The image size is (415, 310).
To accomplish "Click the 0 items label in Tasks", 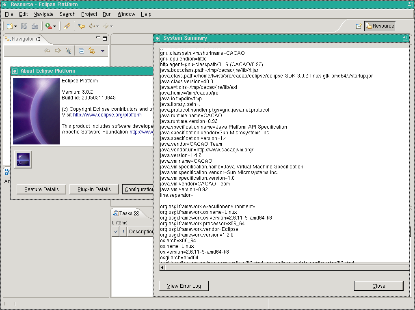I will [119, 223].
